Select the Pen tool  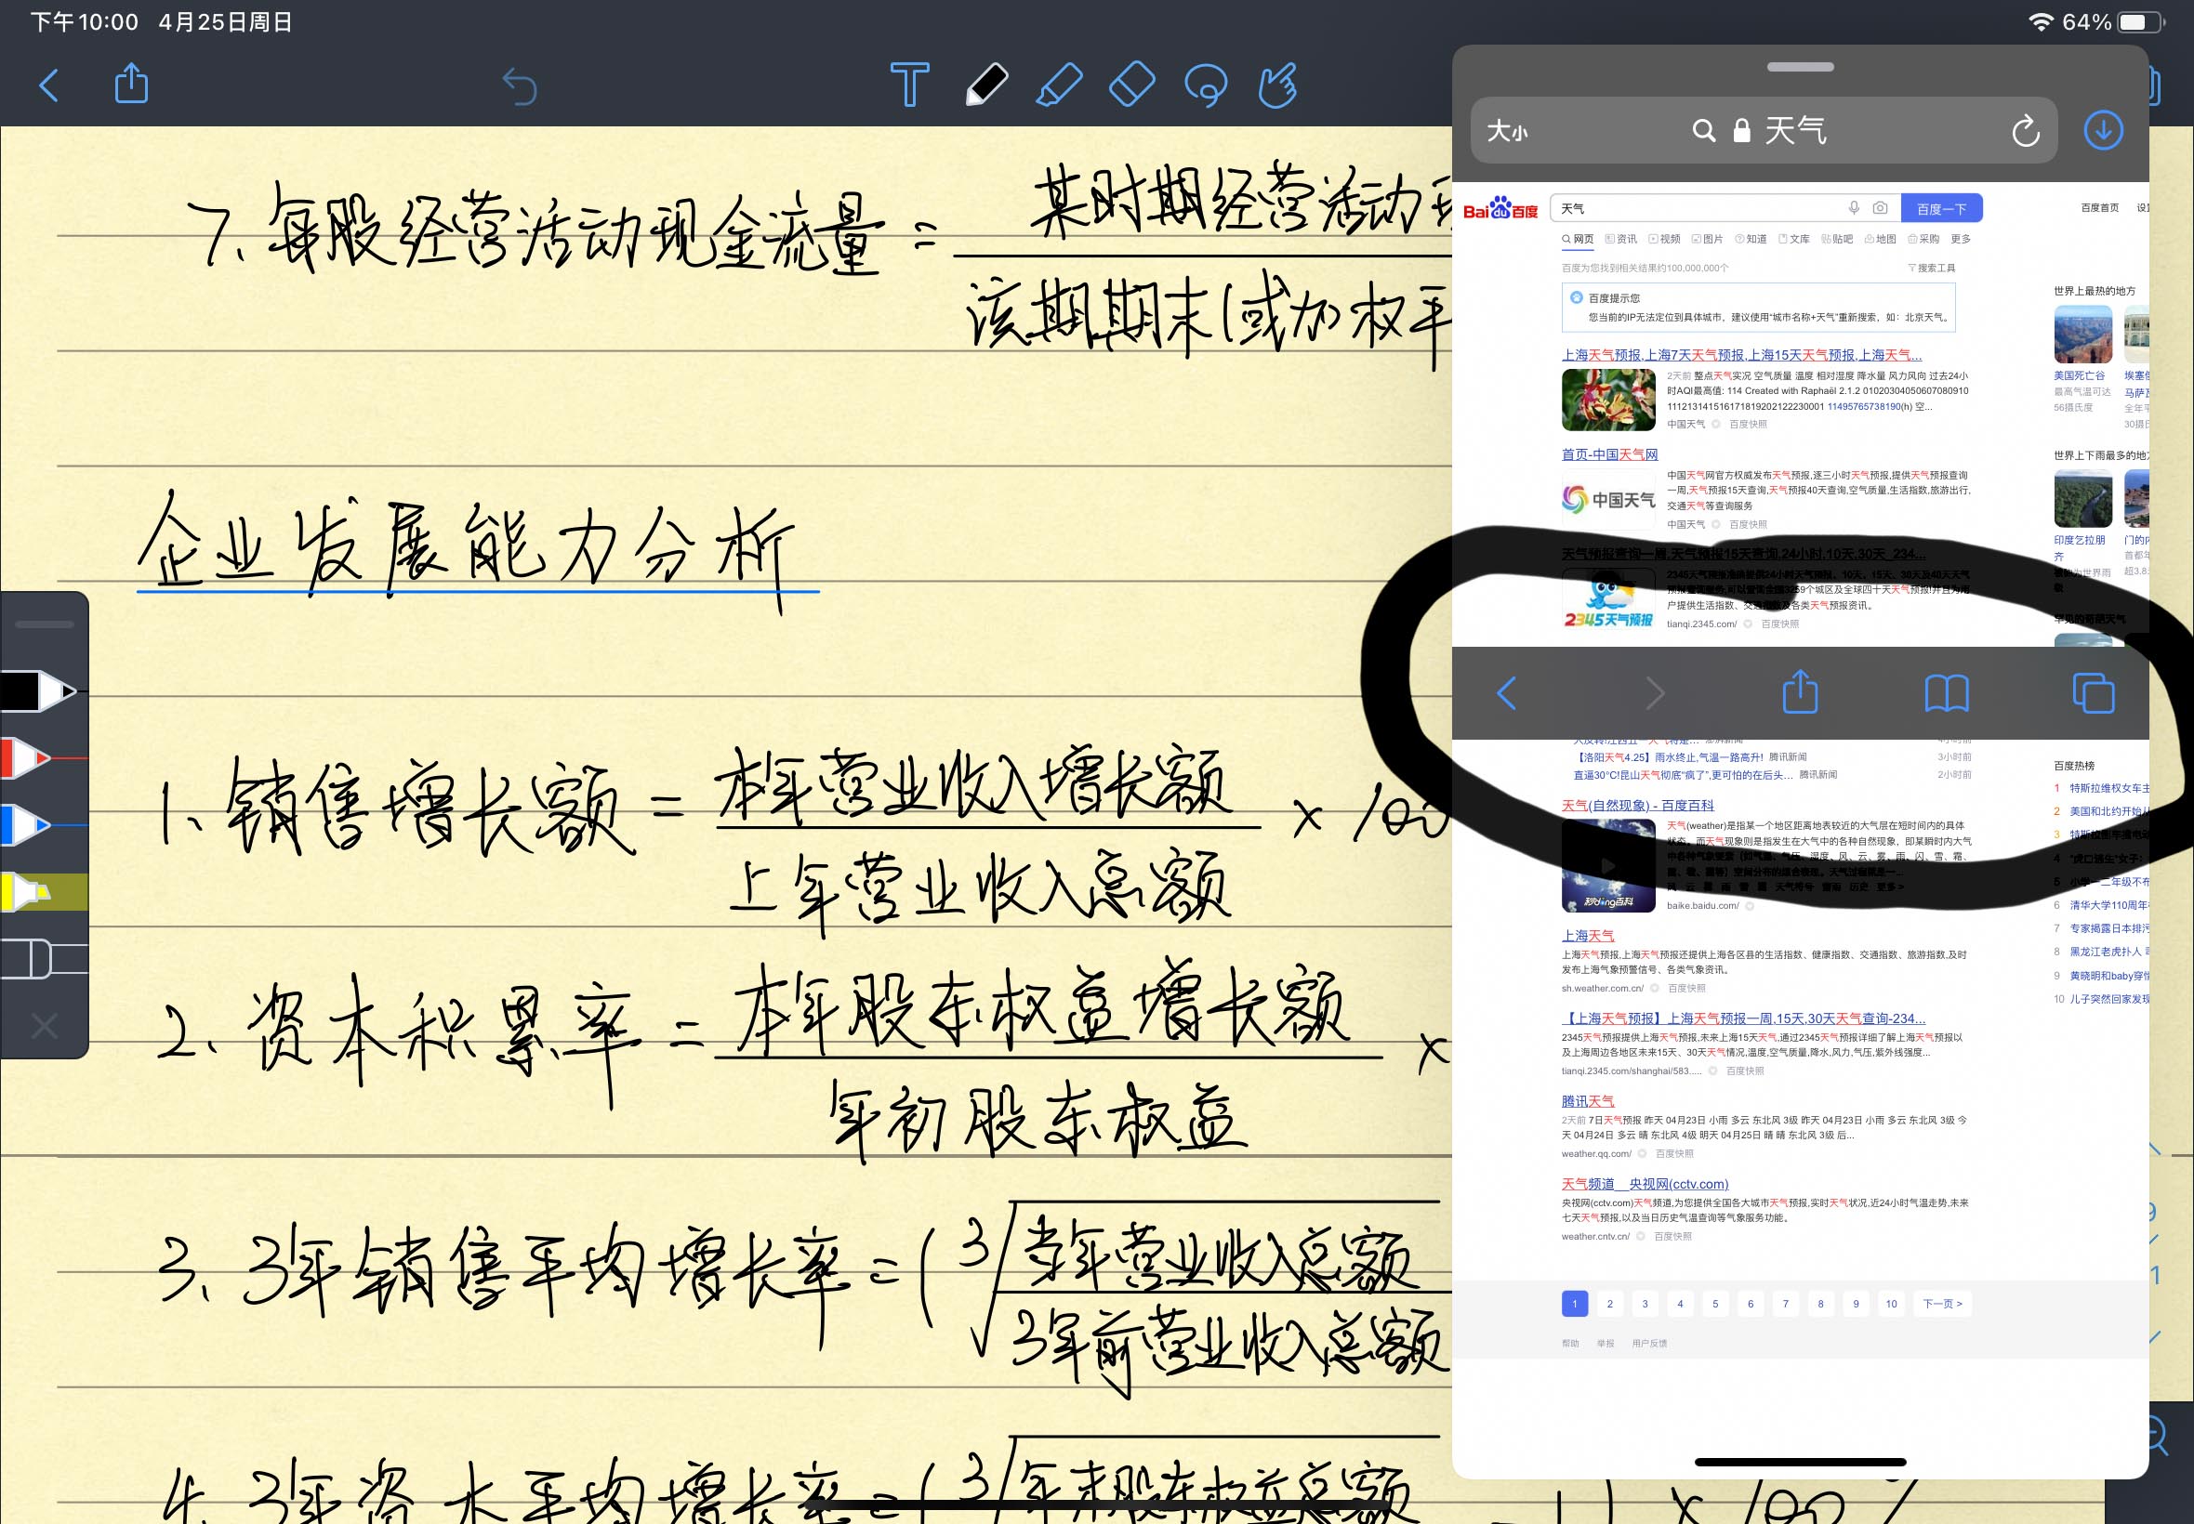(x=985, y=85)
